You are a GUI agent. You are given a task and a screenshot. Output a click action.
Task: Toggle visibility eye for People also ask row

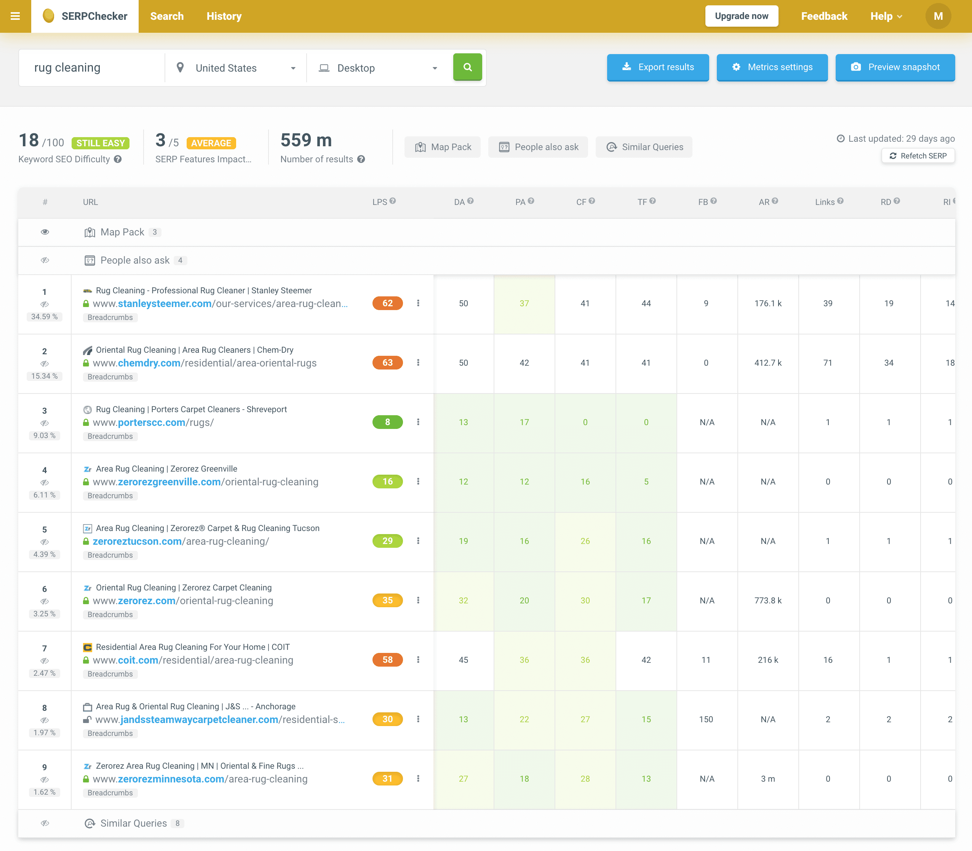45,260
